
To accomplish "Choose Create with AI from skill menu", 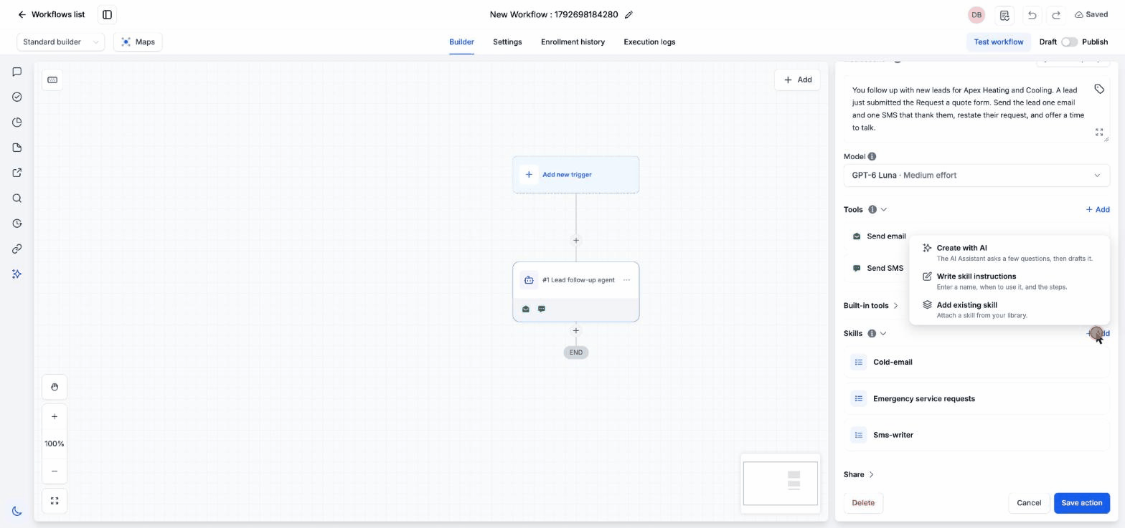I will coord(1009,253).
